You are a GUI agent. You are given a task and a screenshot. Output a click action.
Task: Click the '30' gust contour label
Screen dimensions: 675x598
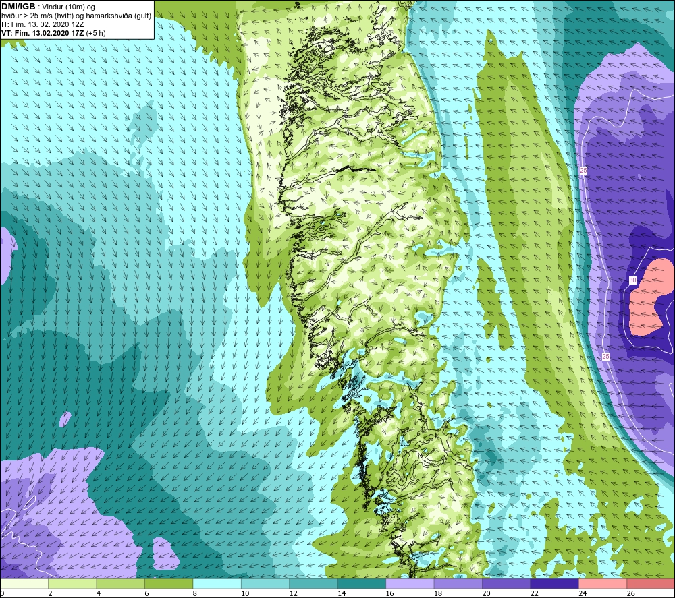632,280
